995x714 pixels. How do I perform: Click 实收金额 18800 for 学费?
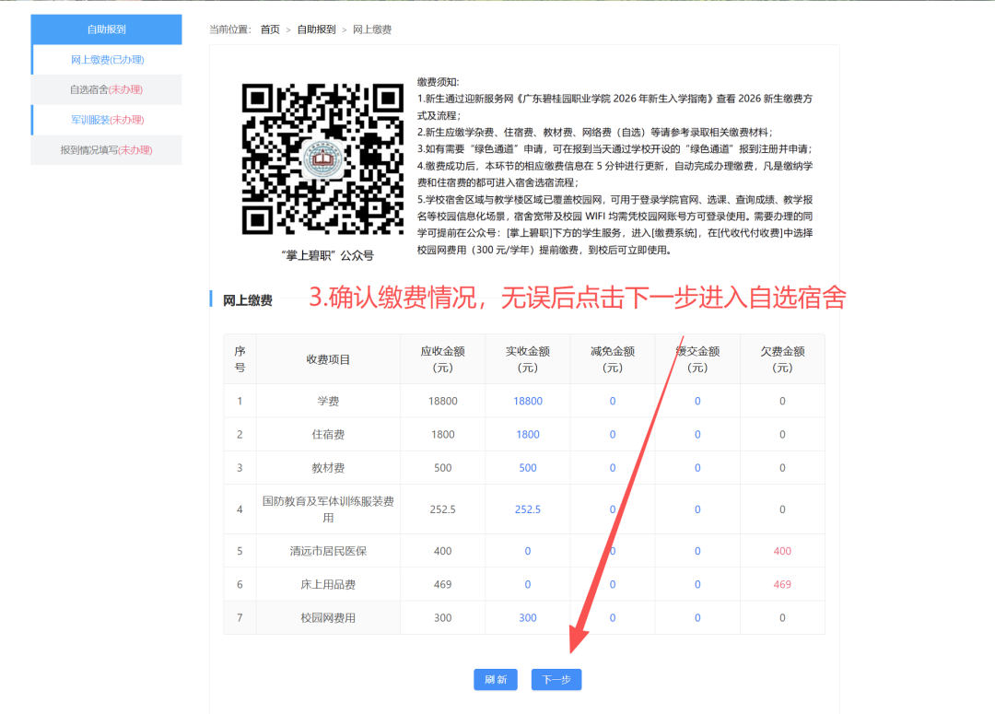(528, 401)
